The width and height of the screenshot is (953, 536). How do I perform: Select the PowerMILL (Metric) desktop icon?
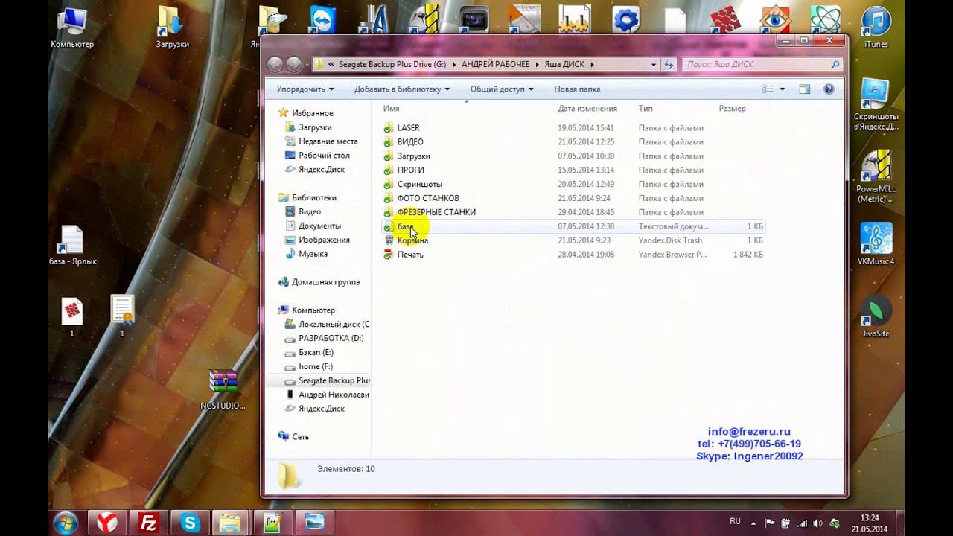pyautogui.click(x=876, y=177)
